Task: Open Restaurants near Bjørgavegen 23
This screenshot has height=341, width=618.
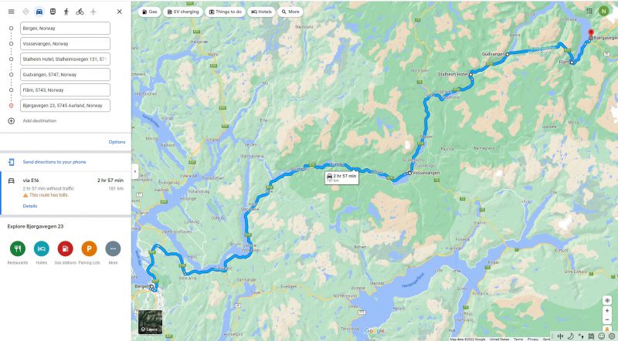Action: (18, 252)
